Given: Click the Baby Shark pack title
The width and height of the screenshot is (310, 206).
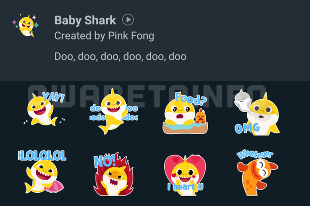Looking at the screenshot, I should click(85, 20).
